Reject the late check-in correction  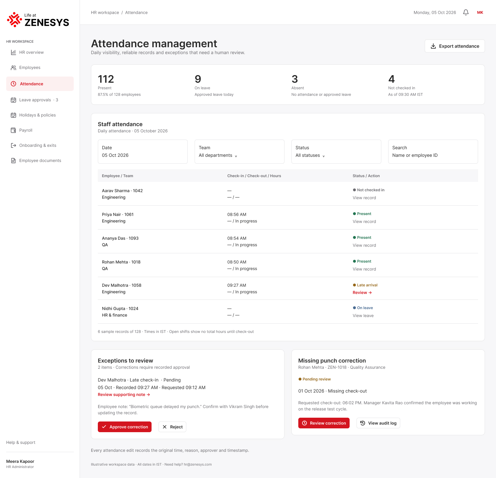pos(172,427)
